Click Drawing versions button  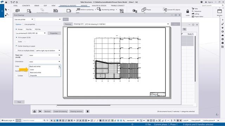click(x=76, y=111)
